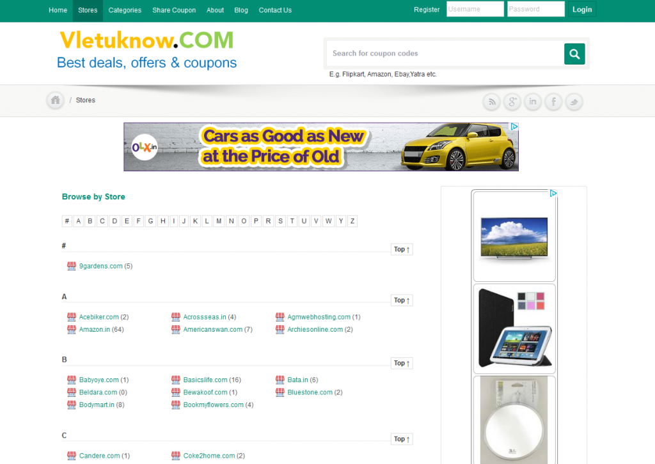Open the Facebook social icon
Viewport: 655px width, 464px height.
[553, 102]
